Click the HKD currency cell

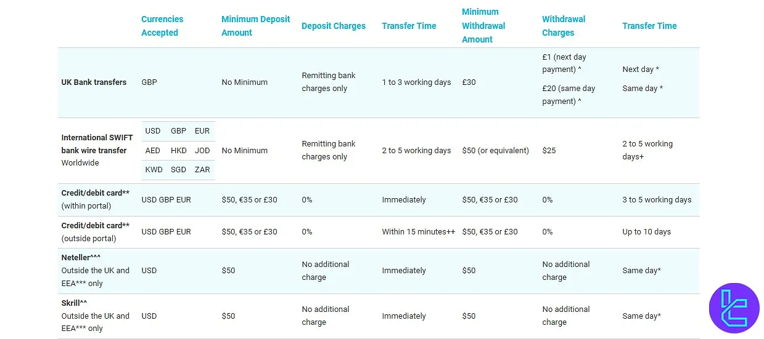178,151
